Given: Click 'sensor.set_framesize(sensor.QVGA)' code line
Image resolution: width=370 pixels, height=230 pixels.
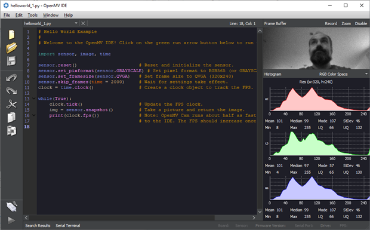Looking at the screenshot, I should [x=84, y=76].
